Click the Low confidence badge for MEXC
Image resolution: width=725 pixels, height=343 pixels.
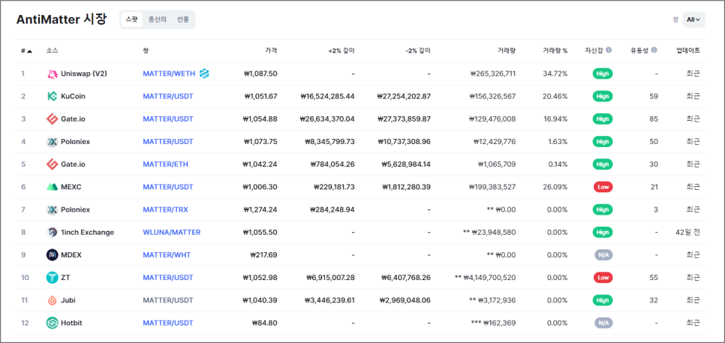pos(603,187)
